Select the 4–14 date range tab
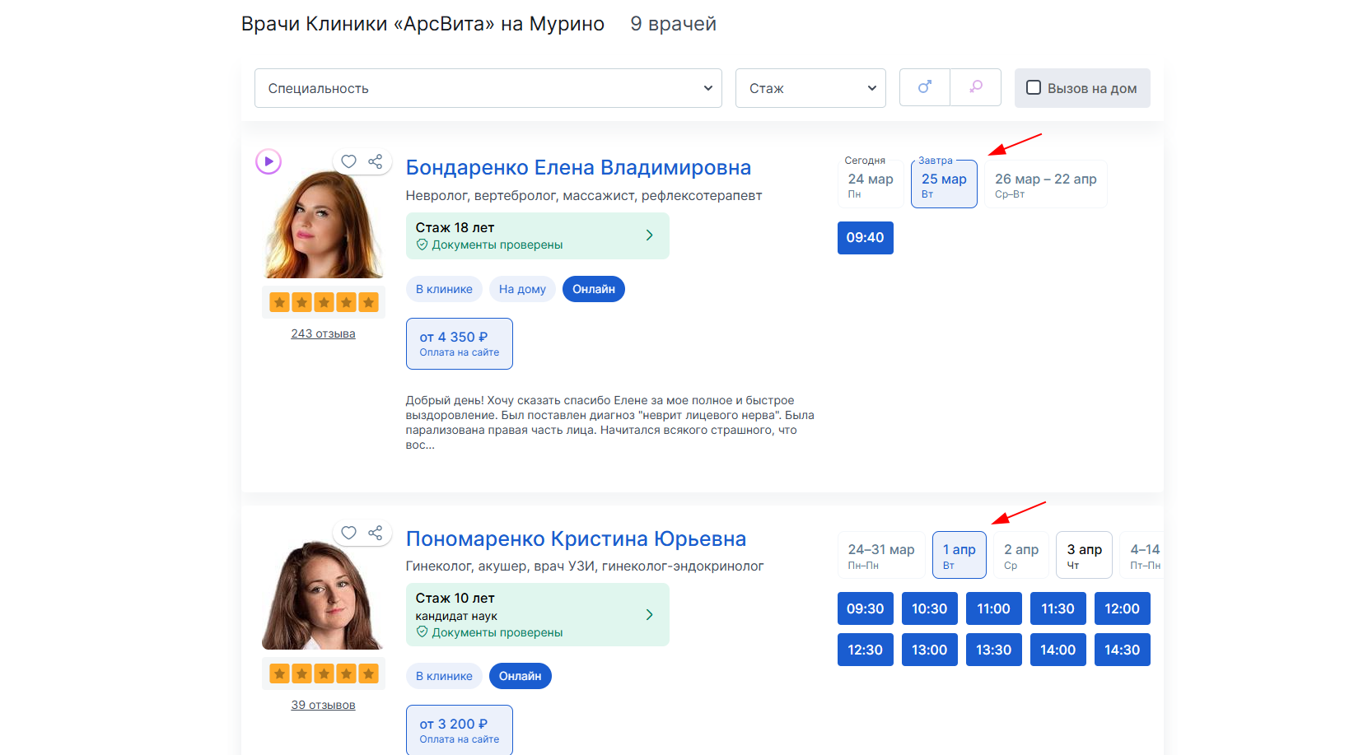 tap(1143, 555)
